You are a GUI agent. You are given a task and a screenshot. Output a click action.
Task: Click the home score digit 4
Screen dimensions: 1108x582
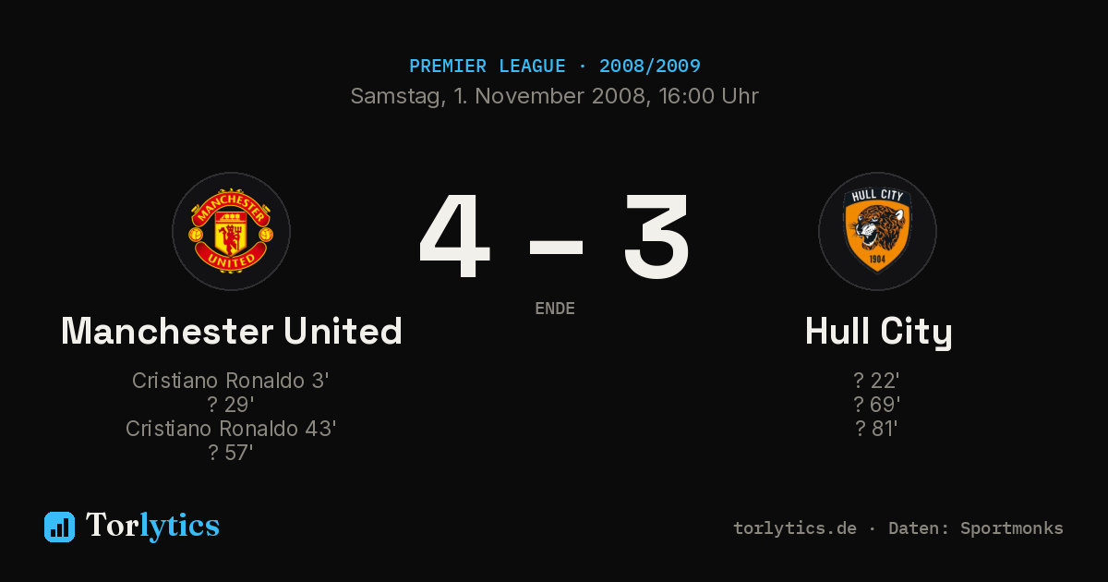click(454, 236)
